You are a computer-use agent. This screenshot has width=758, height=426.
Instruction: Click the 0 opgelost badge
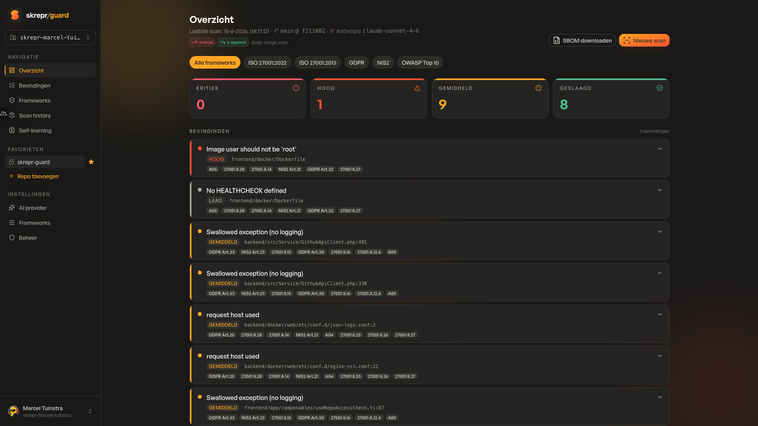[233, 42]
